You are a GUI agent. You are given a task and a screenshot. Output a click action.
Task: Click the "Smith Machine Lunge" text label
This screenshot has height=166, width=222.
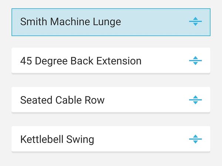tap(70, 22)
